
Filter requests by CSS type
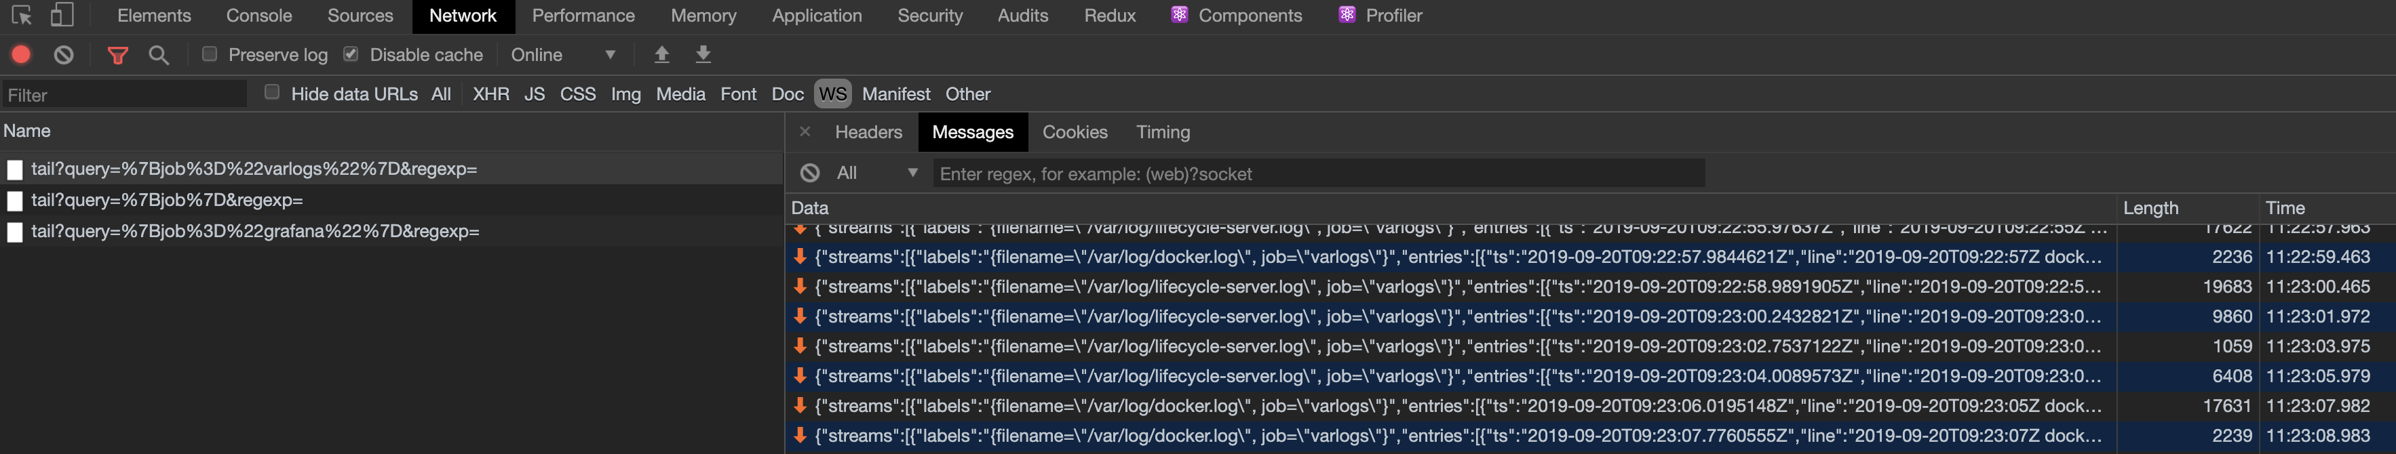(577, 94)
